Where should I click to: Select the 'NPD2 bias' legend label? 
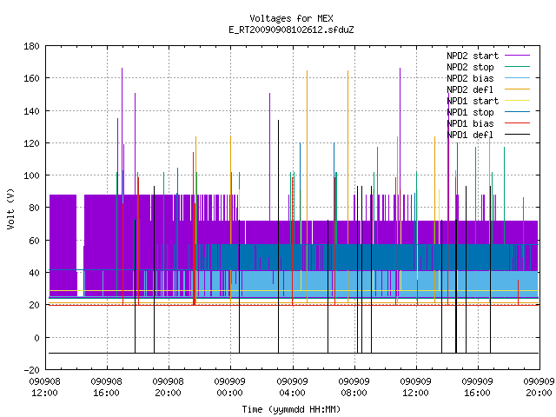click(x=470, y=78)
